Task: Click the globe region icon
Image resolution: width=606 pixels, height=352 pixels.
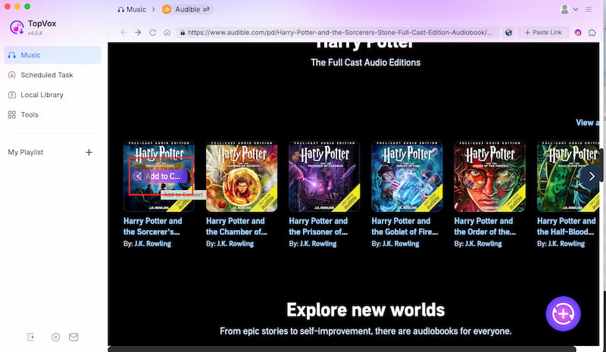Action: coord(508,33)
